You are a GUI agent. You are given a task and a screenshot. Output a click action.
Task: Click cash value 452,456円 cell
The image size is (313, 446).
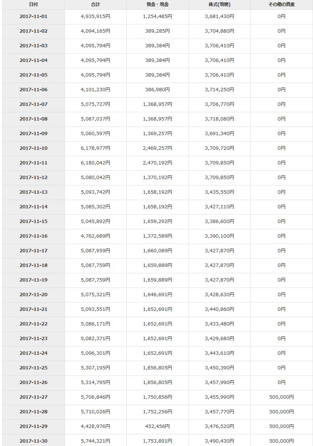click(157, 426)
